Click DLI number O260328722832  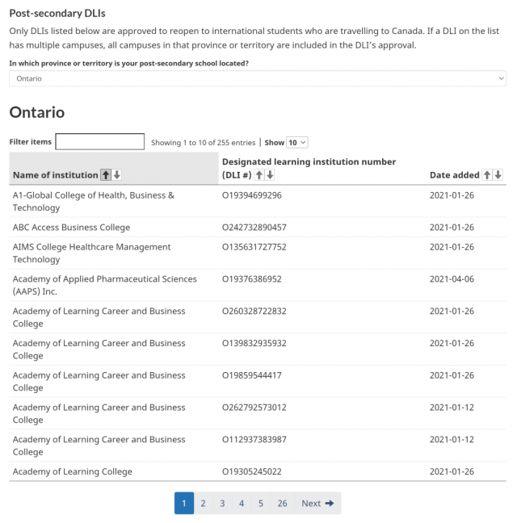click(x=254, y=312)
